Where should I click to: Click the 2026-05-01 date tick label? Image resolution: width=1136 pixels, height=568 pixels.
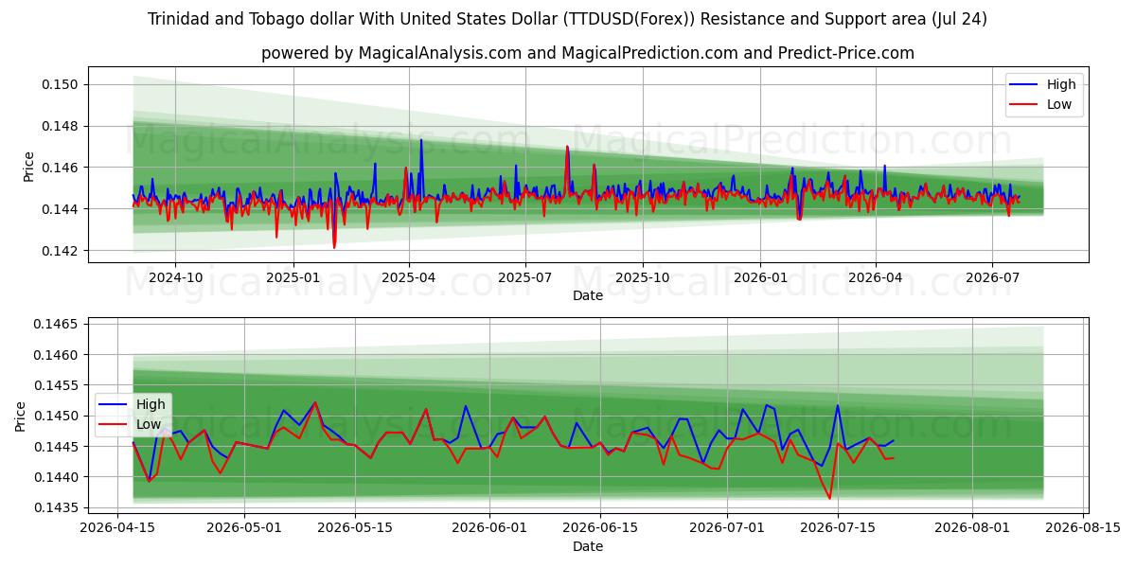244,529
